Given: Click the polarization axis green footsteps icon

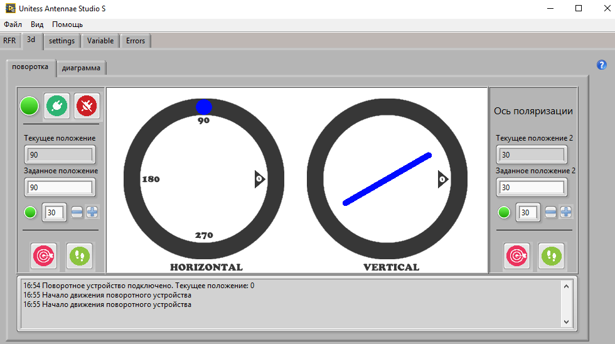Looking at the screenshot, I should tap(551, 255).
